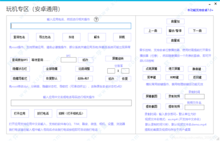220x141 pixels.
Task: Click the 冻结 button
Action: pos(71,37)
